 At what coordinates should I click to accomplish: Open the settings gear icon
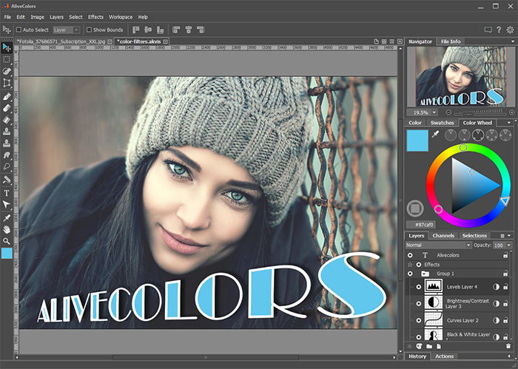pos(510,30)
